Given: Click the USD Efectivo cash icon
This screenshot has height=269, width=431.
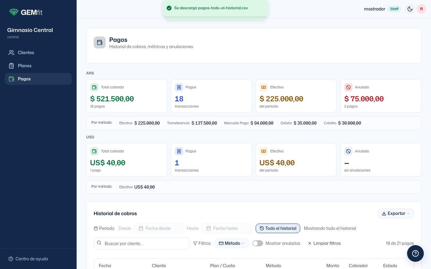Looking at the screenshot, I should click(x=264, y=151).
